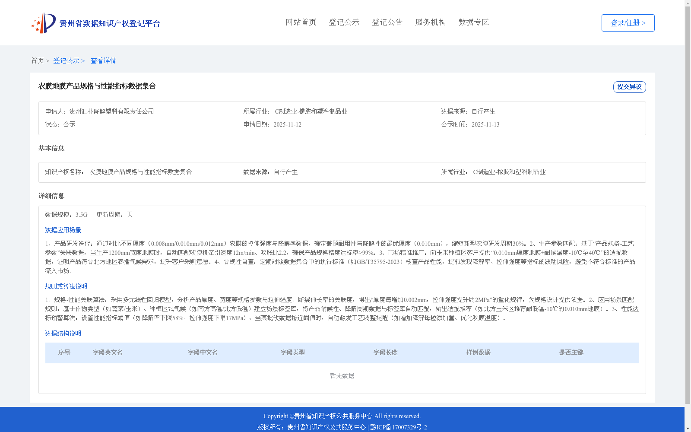Image resolution: width=691 pixels, height=432 pixels.
Task: Click the 更新周期：天 text
Action: click(x=114, y=215)
